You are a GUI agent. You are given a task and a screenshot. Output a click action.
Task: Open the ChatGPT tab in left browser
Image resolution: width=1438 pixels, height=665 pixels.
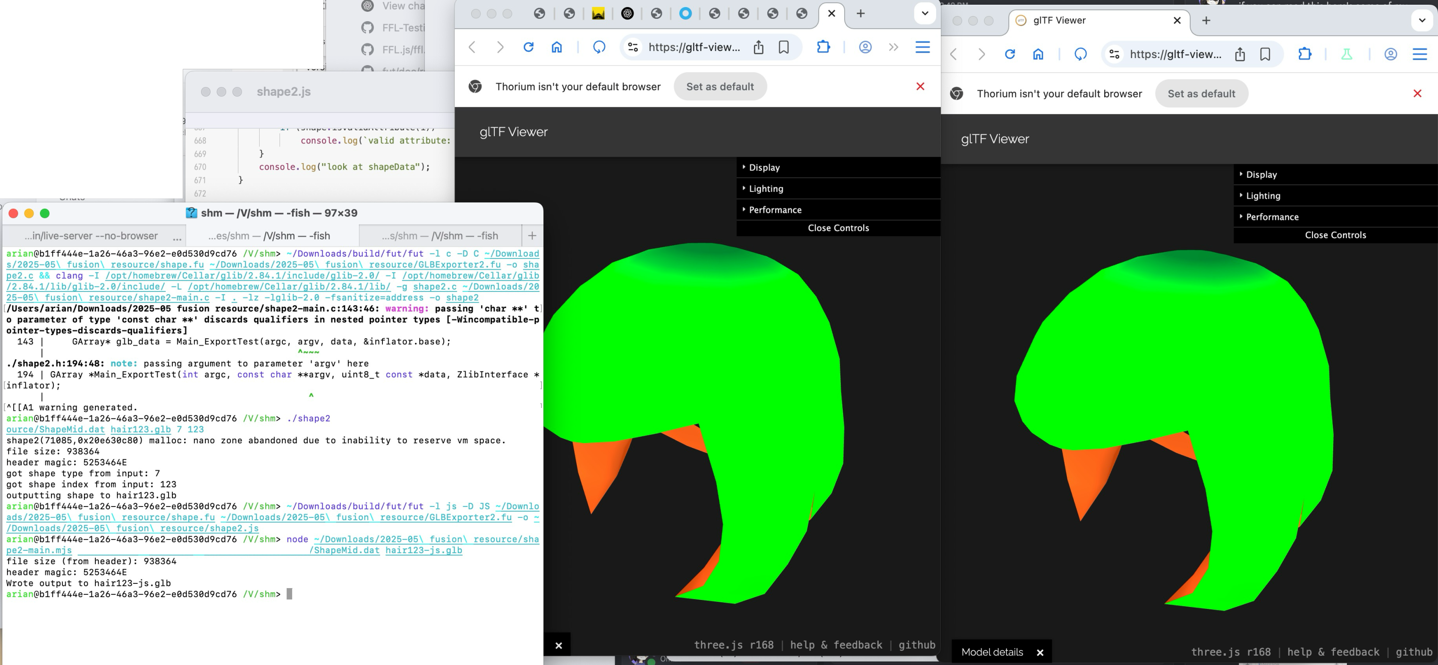(x=627, y=13)
